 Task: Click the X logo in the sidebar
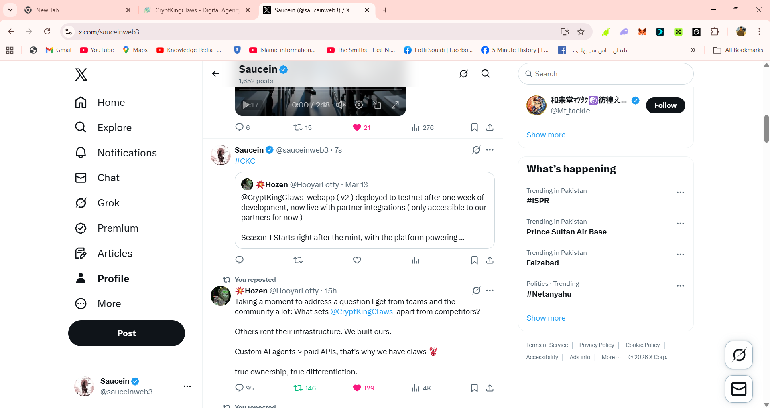click(81, 74)
